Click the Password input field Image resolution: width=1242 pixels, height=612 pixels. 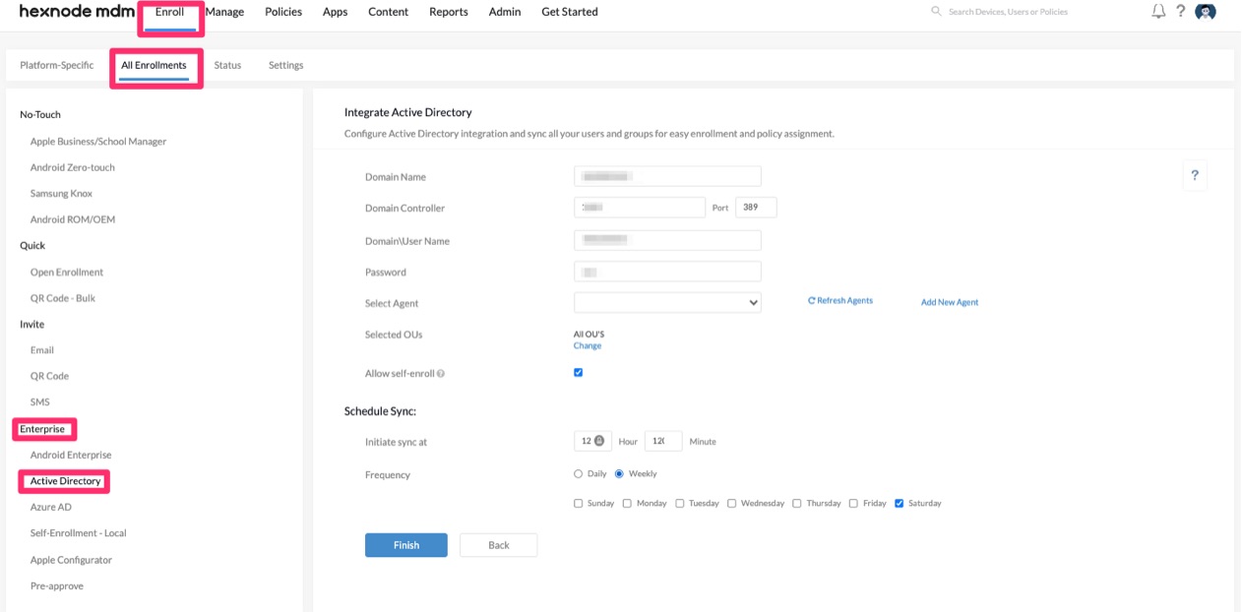[x=667, y=272]
